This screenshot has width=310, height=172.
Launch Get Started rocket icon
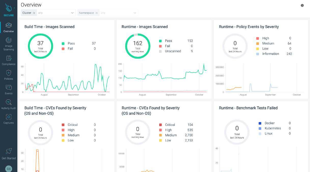coord(8,151)
